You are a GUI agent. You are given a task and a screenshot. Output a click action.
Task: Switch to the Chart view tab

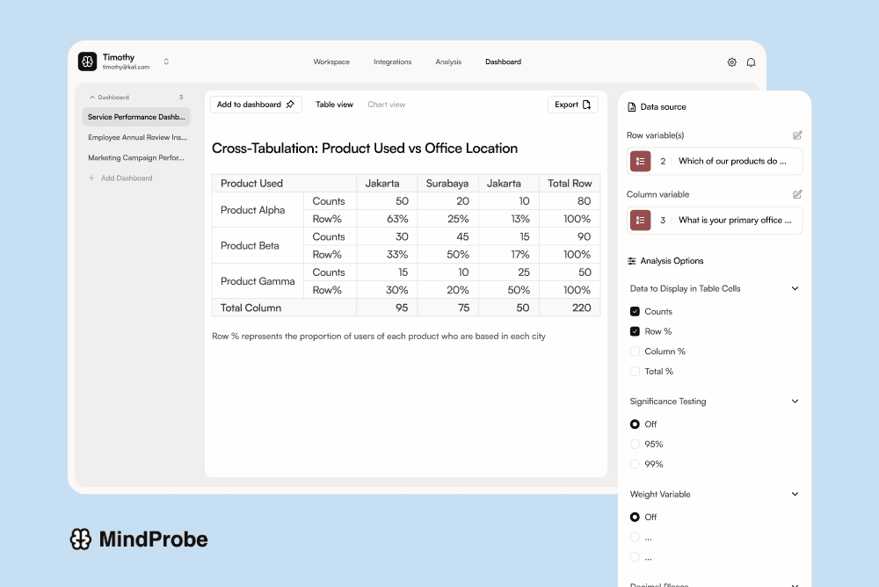point(386,104)
